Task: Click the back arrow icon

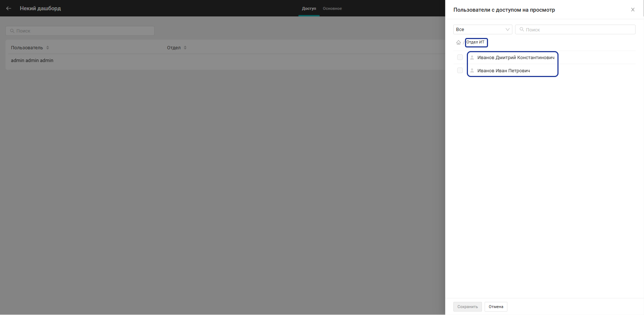Action: (9, 8)
